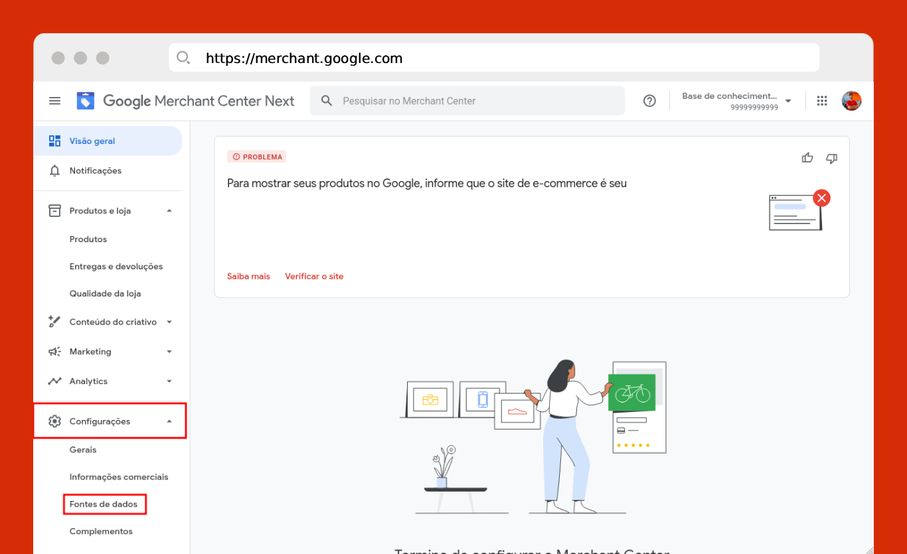The height and width of the screenshot is (554, 907).
Task: Expand the Analytics menu section
Action: tap(169, 381)
